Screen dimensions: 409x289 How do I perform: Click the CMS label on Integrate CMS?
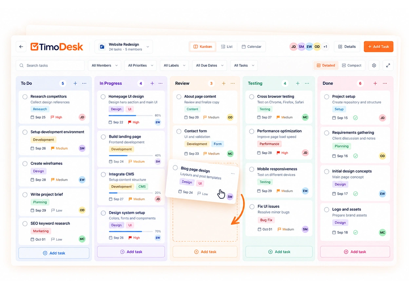pyautogui.click(x=142, y=187)
